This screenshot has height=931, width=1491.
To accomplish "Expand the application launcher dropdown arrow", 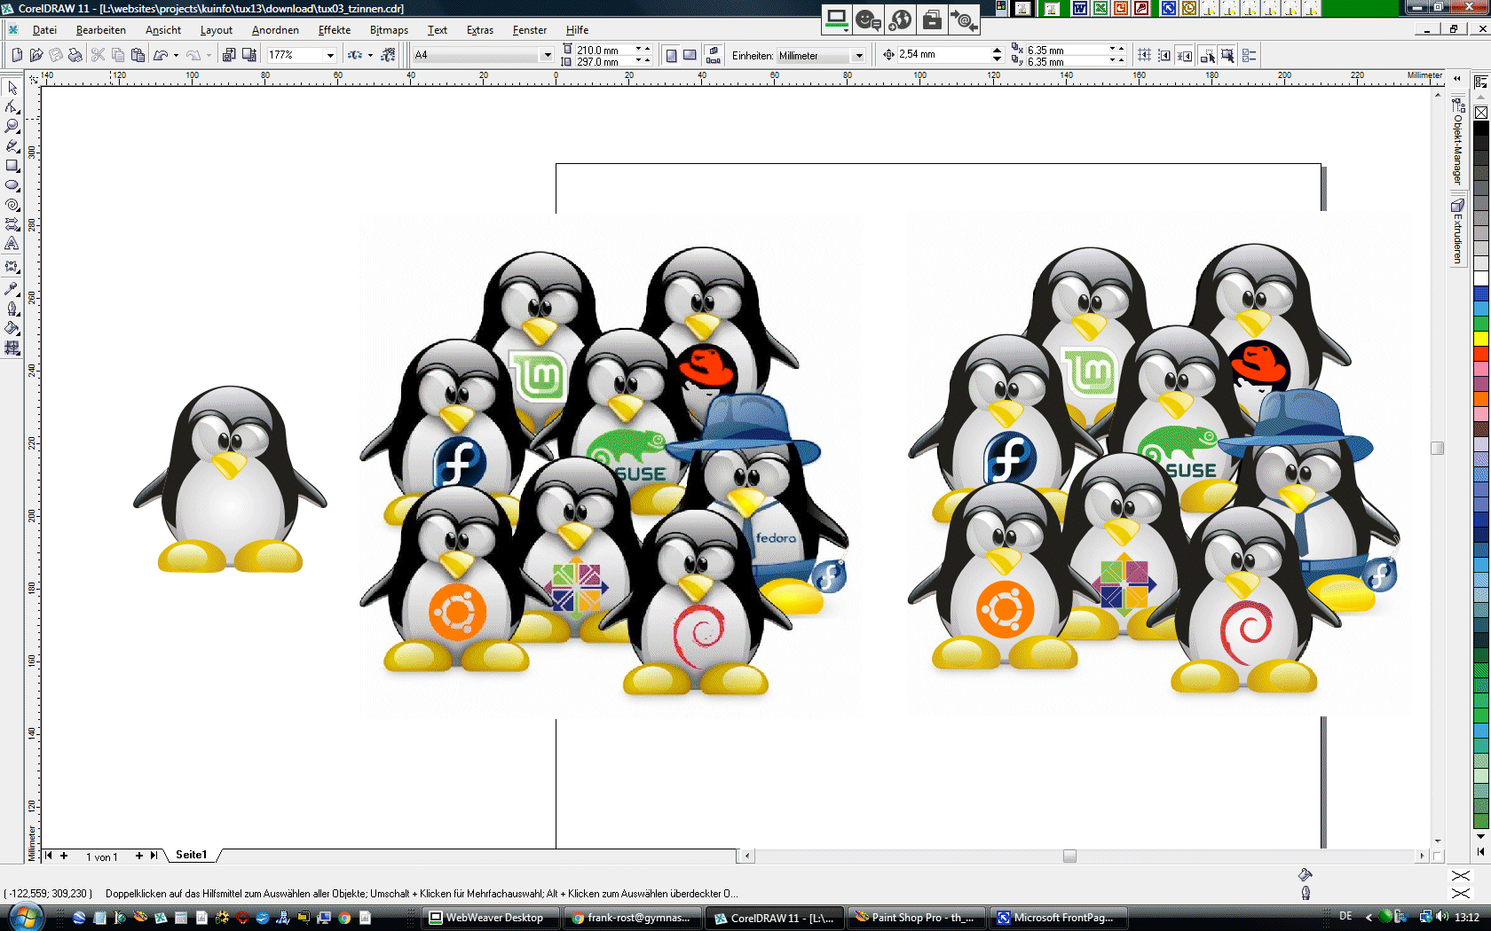I will pos(370,55).
